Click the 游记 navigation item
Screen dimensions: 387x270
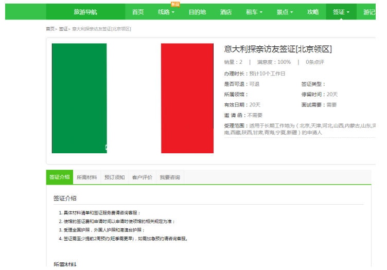pyautogui.click(x=369, y=12)
